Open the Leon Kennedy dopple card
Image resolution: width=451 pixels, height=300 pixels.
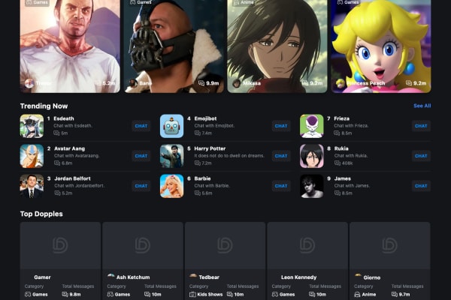pos(307,261)
